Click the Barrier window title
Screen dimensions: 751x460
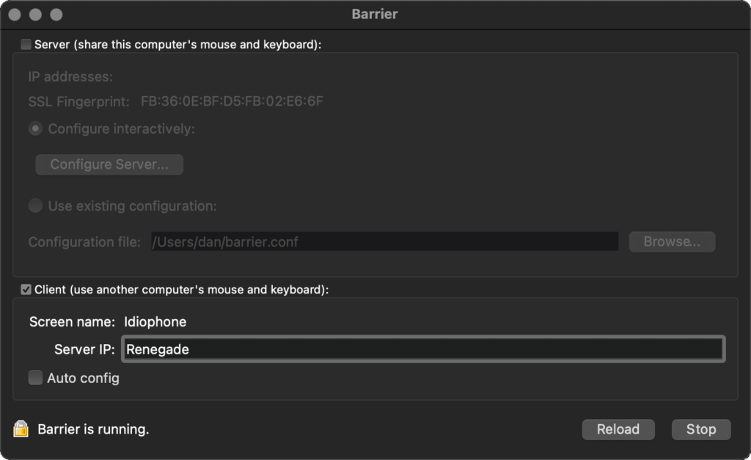pos(375,13)
